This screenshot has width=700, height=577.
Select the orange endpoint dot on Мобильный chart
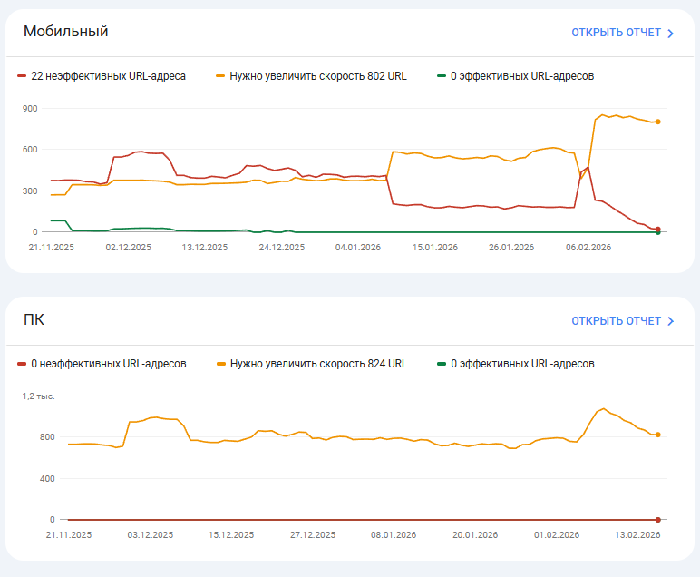click(657, 122)
